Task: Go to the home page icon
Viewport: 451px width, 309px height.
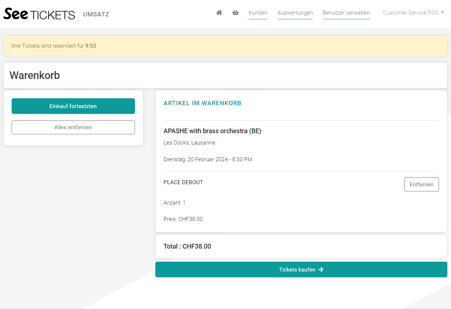Action: [x=219, y=13]
